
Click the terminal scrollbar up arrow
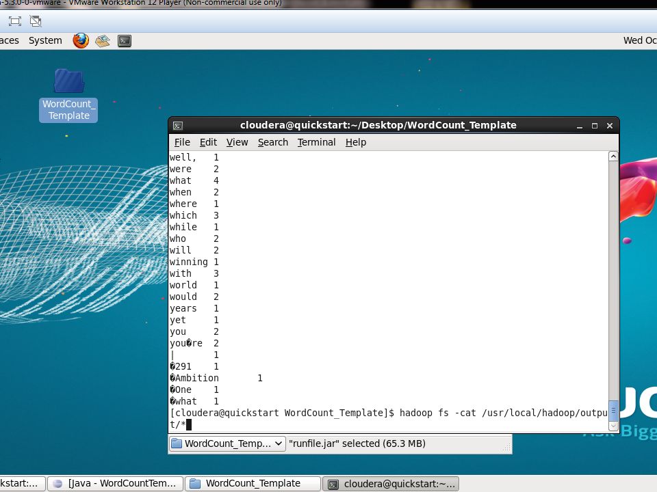[613, 156]
